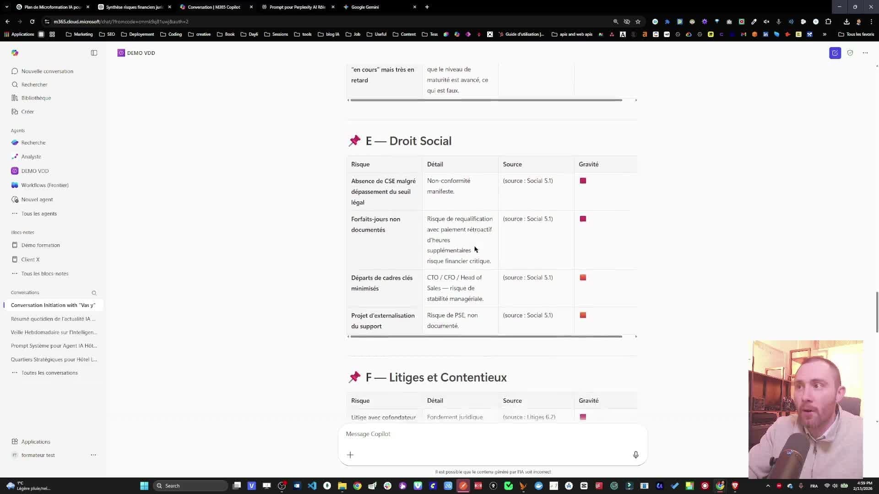Viewport: 879px width, 494px height.
Task: Switch to Plan de Microformation IA tab
Action: pyautogui.click(x=53, y=7)
